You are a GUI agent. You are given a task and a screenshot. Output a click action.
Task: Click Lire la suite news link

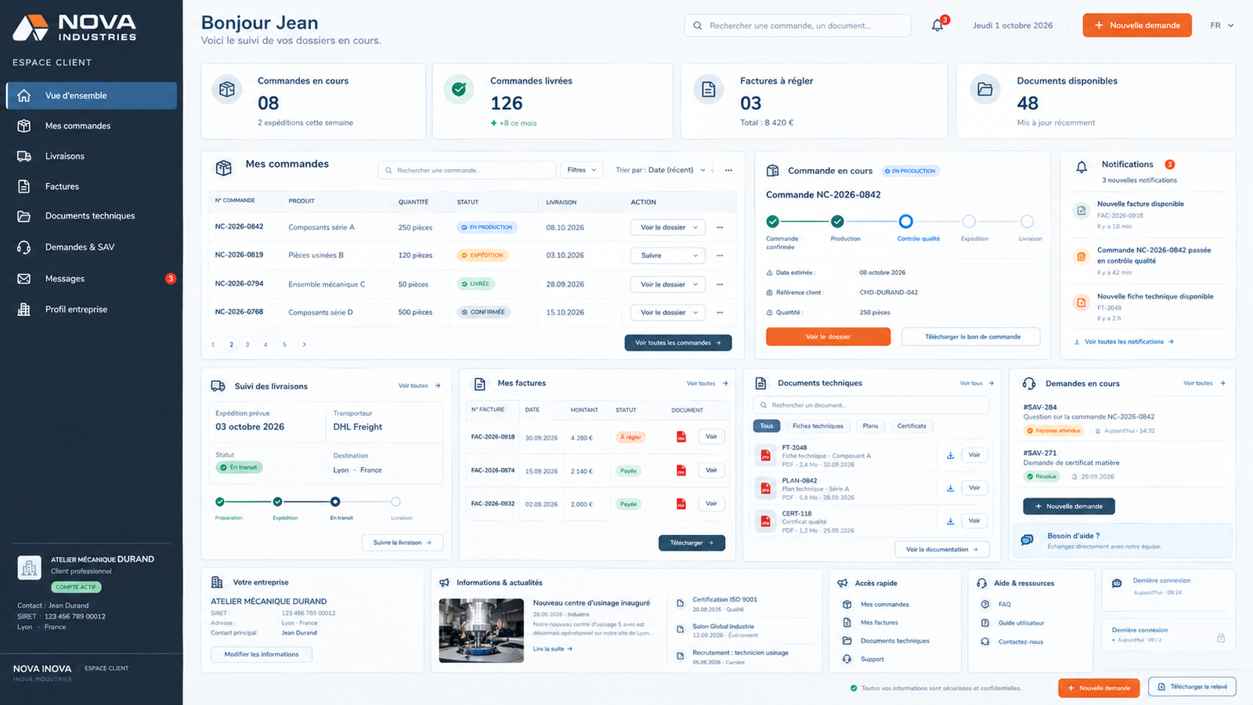tap(553, 649)
